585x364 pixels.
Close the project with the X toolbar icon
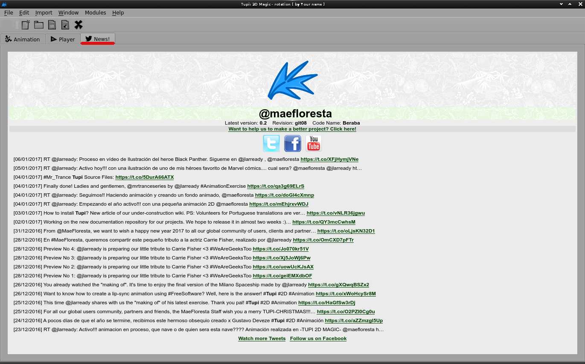click(79, 25)
